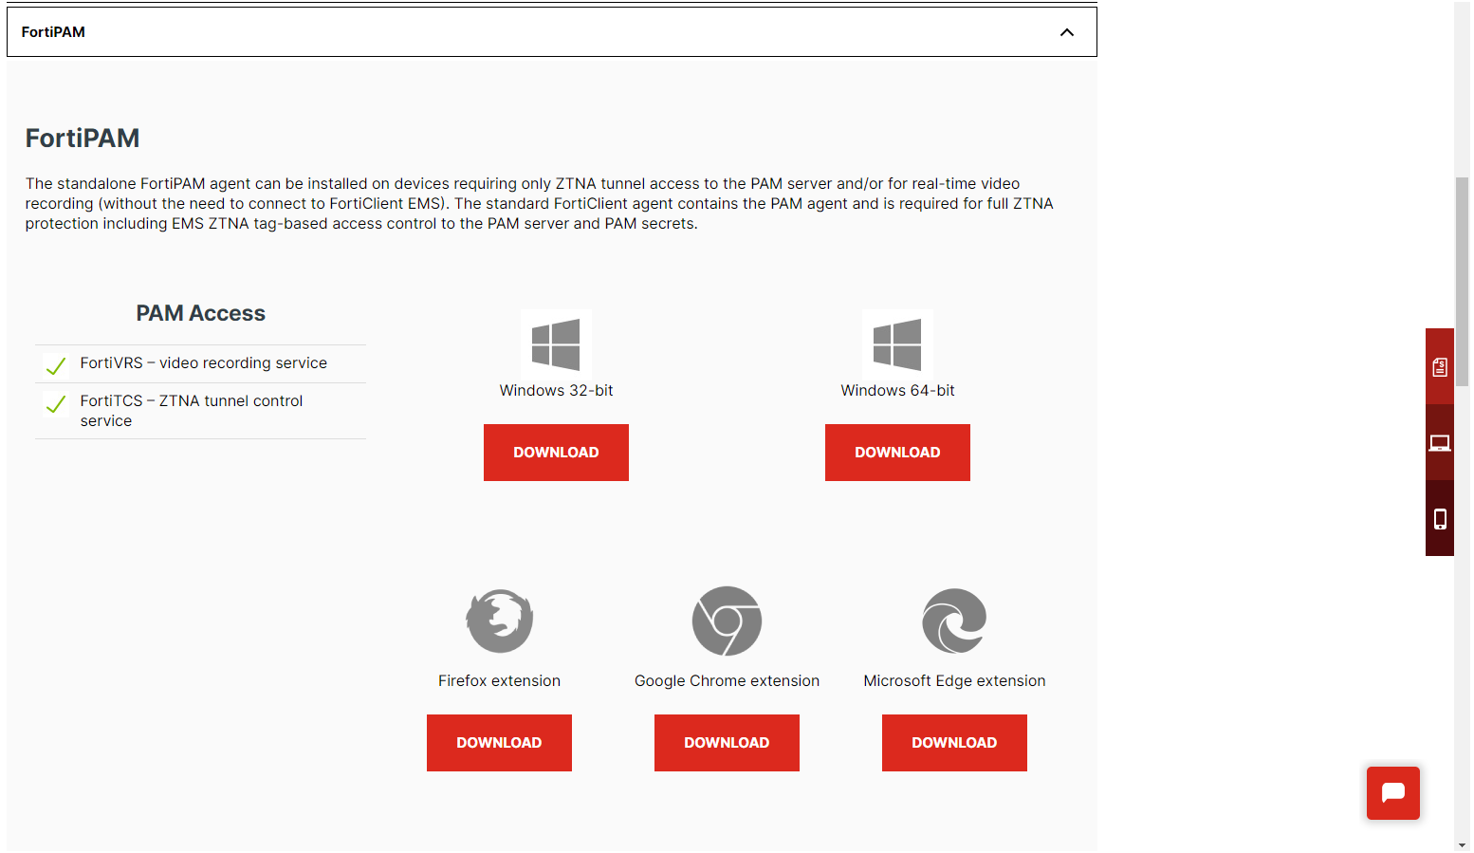This screenshot has width=1474, height=853.
Task: Download the Microsoft Edge extension
Action: pyautogui.click(x=954, y=743)
